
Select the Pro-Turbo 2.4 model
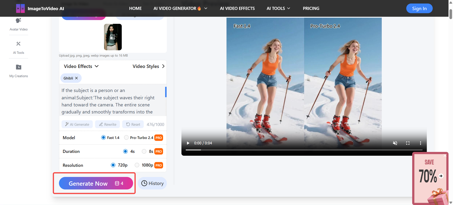[127, 138]
